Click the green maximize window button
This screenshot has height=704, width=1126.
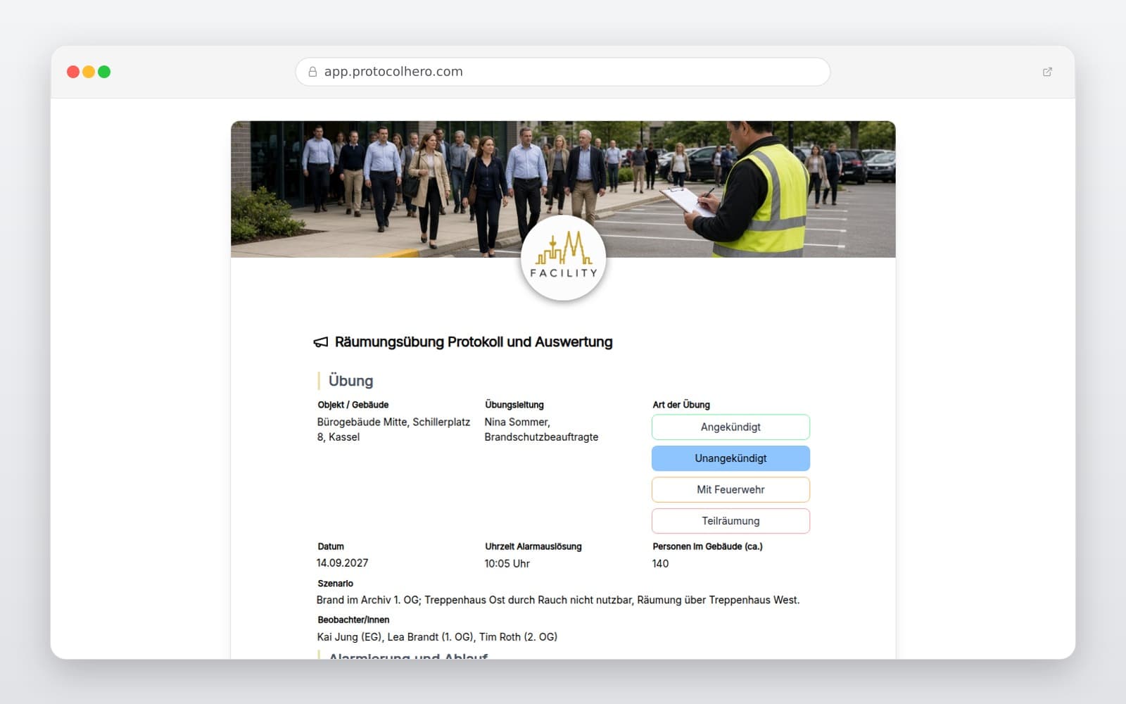coord(104,72)
